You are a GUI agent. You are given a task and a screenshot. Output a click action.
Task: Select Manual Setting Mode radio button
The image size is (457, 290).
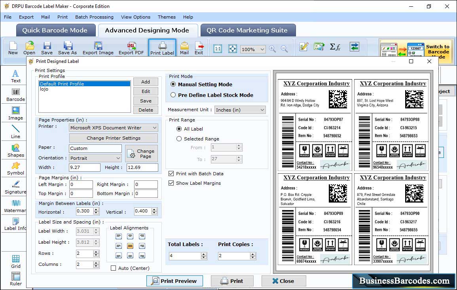pyautogui.click(x=173, y=84)
